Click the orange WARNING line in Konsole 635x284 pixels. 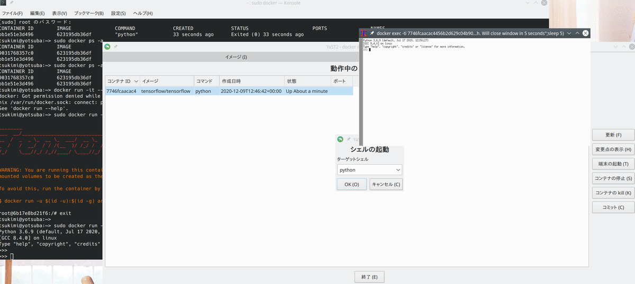[x=51, y=170]
